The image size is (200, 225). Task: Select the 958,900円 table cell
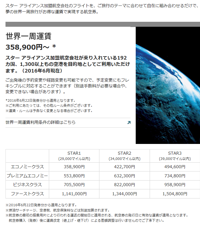(175, 185)
